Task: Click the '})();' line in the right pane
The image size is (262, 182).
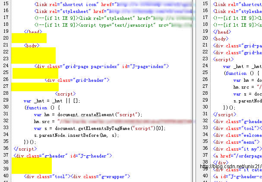Action: pyautogui.click(x=230, y=108)
